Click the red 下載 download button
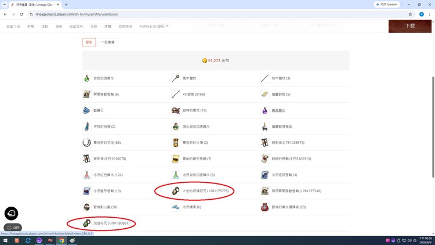Viewport: 435px width, 245px height. tap(409, 26)
